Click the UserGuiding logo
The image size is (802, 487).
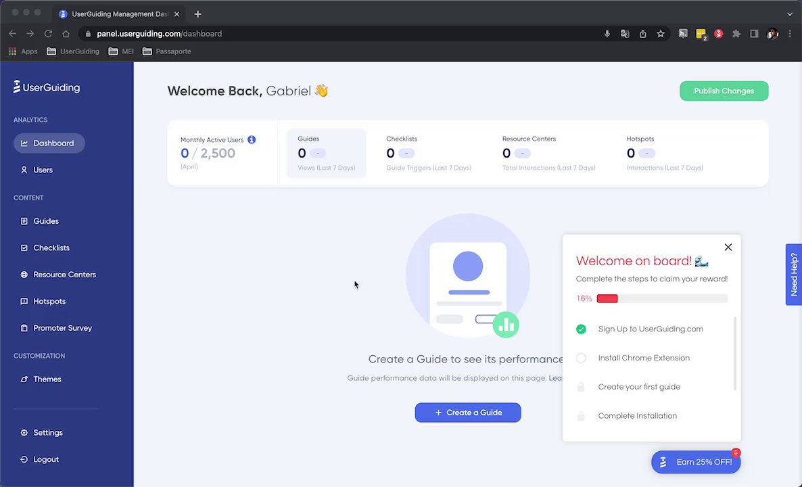click(47, 87)
